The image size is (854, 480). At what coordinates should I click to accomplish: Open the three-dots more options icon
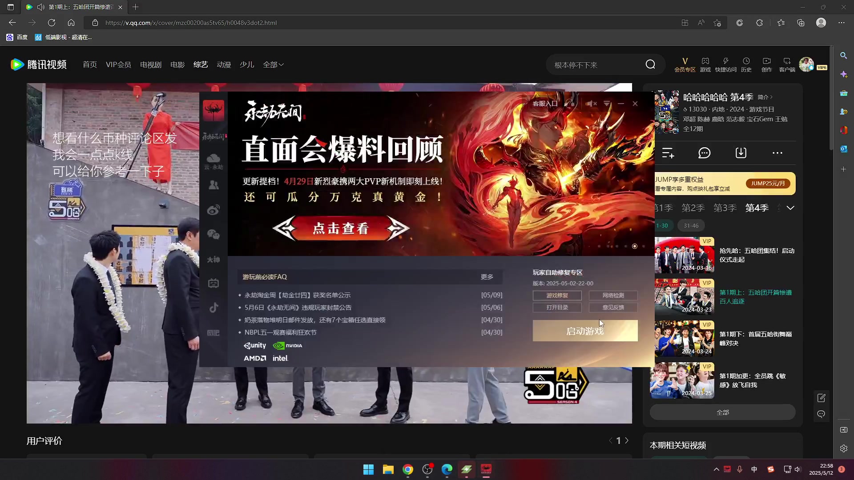point(777,153)
